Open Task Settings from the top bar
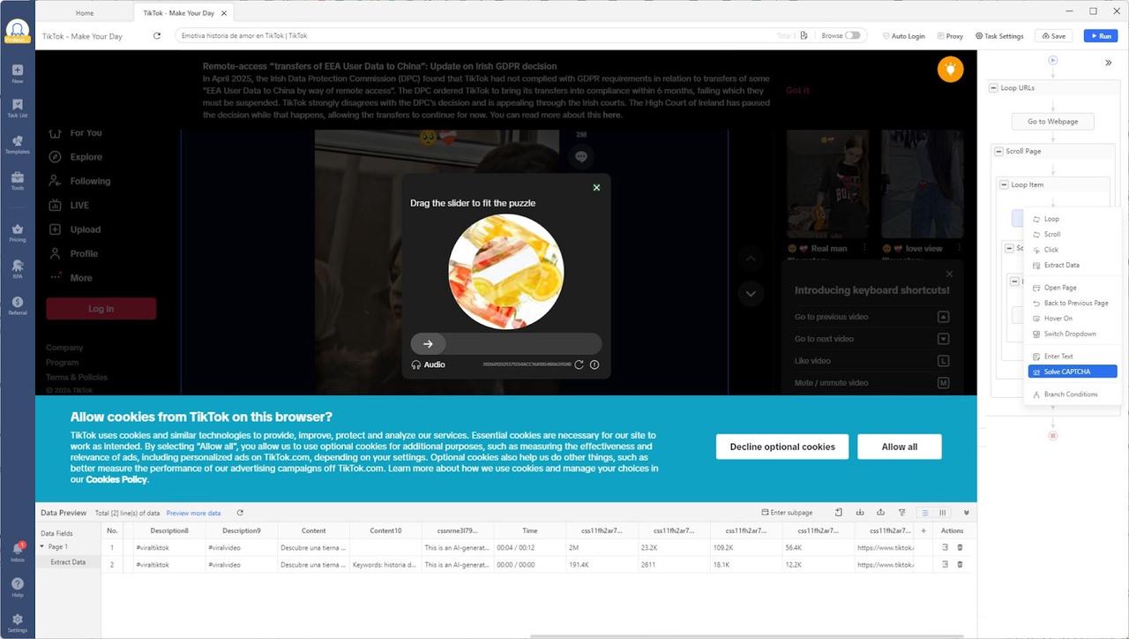This screenshot has width=1129, height=639. coord(999,35)
